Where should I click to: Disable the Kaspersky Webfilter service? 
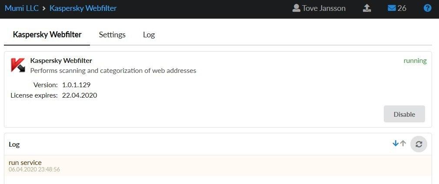coord(404,114)
